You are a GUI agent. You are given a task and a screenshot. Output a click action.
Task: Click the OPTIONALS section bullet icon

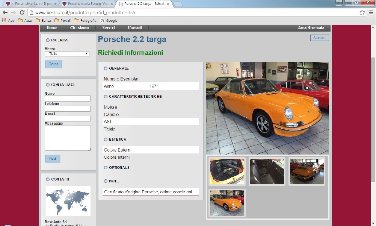click(x=106, y=168)
